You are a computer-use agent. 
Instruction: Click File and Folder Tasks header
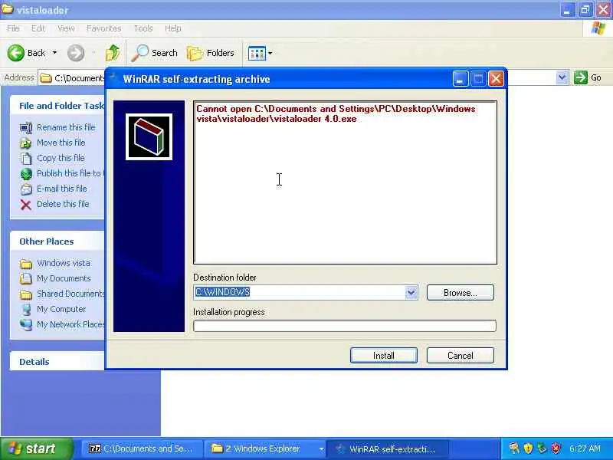click(x=57, y=106)
